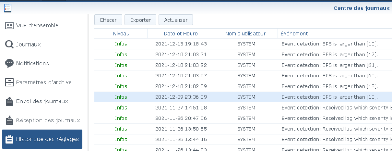Screen dimensions: 392x151
Task: Select Historique des réglages in sidebar
Action: click(42, 139)
